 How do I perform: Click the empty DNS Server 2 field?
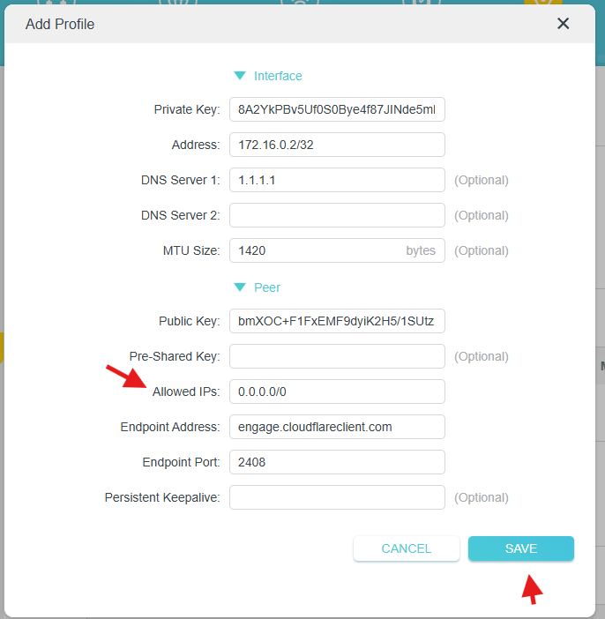[337, 215]
